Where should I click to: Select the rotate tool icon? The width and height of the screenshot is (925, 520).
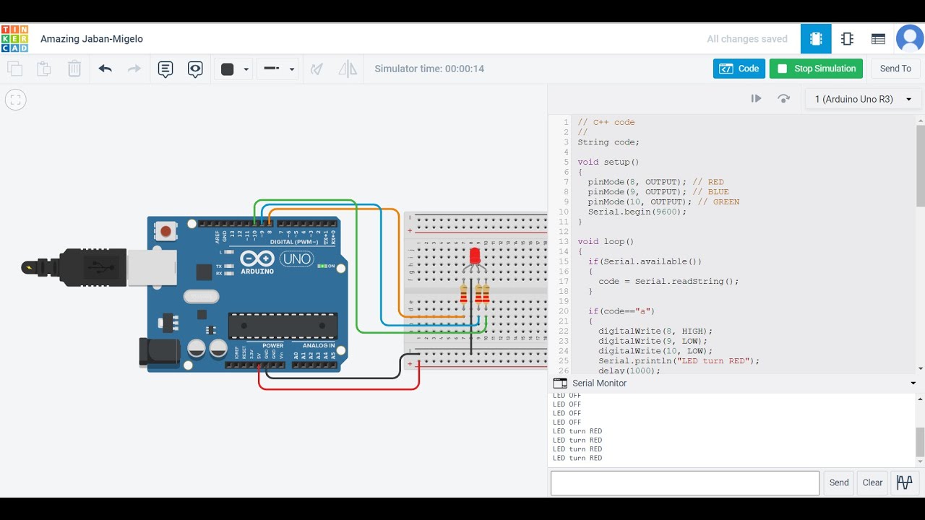(x=317, y=69)
